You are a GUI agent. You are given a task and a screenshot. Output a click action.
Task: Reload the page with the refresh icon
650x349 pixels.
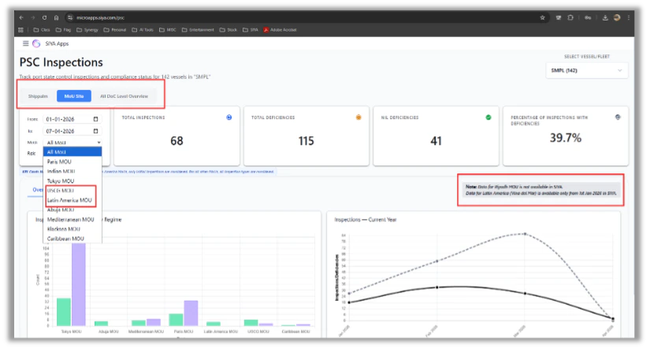tap(44, 18)
